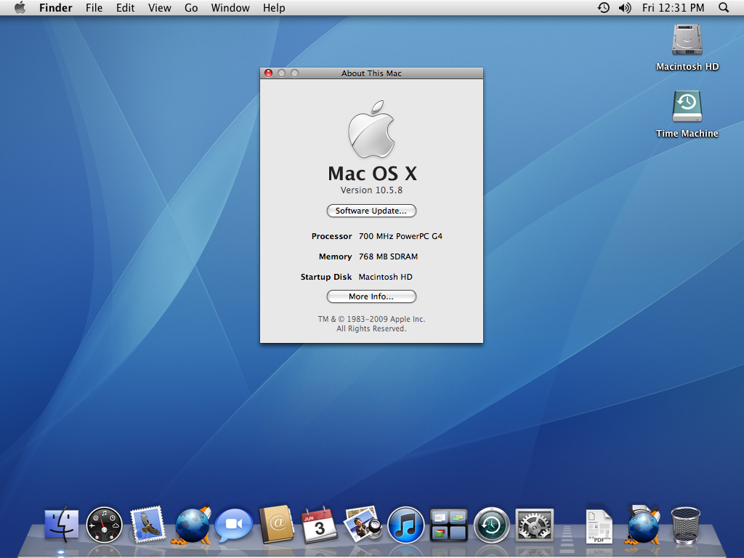Click the Version 10.5.8 text

pos(371,190)
